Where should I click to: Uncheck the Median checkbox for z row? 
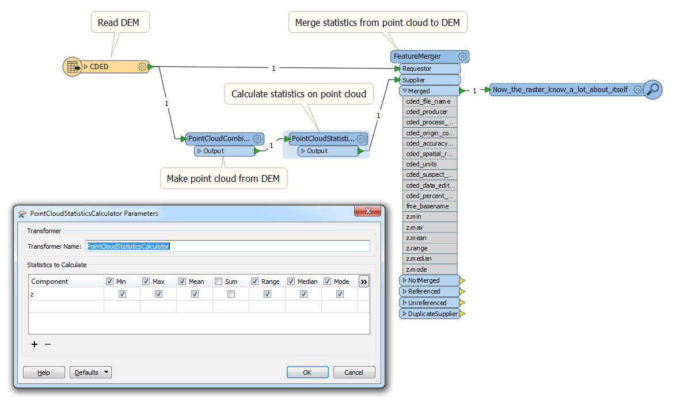(x=303, y=294)
